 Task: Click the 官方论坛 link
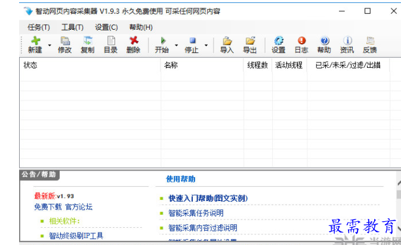(79, 207)
